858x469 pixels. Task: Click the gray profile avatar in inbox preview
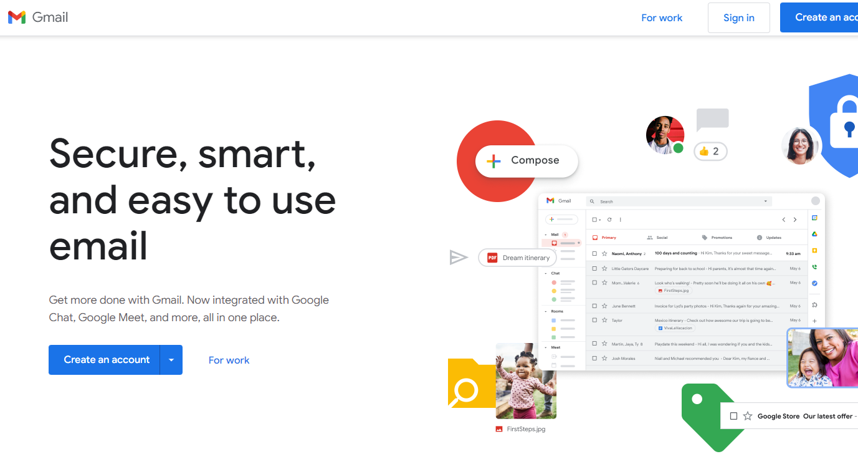tap(816, 201)
